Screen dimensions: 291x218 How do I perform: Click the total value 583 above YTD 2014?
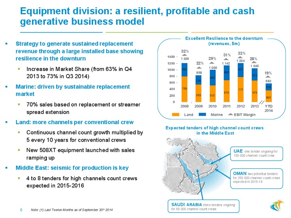(268, 81)
